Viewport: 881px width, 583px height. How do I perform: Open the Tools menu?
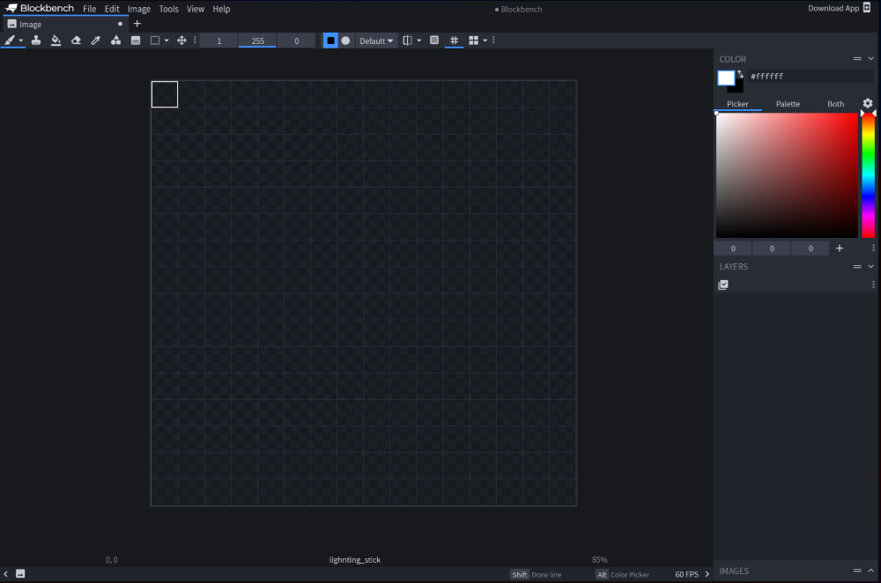pyautogui.click(x=168, y=9)
